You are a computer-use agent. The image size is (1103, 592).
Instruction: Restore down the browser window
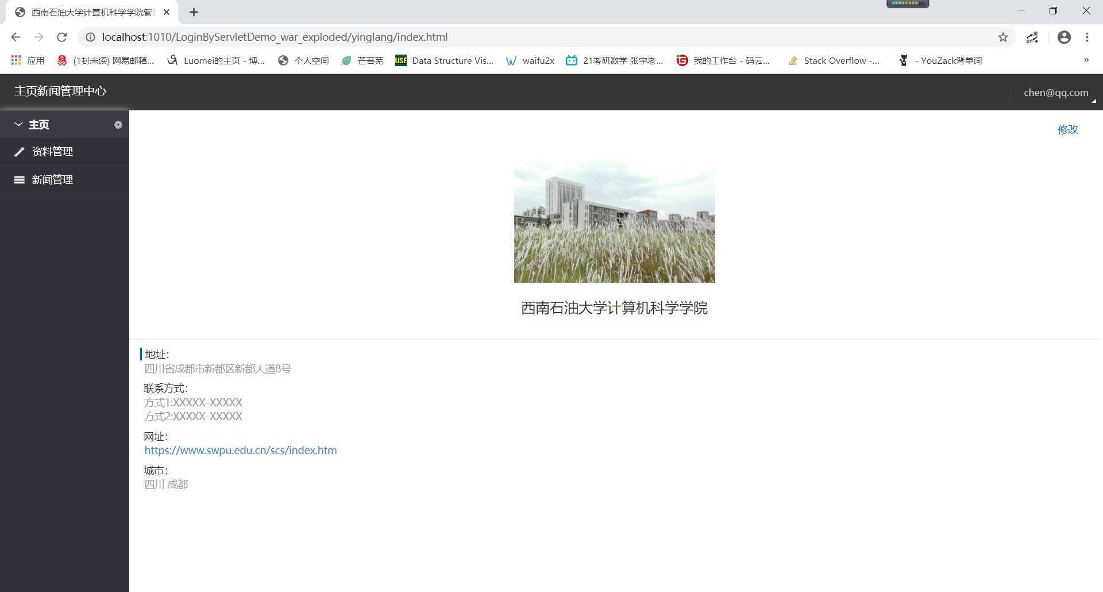tap(1053, 10)
